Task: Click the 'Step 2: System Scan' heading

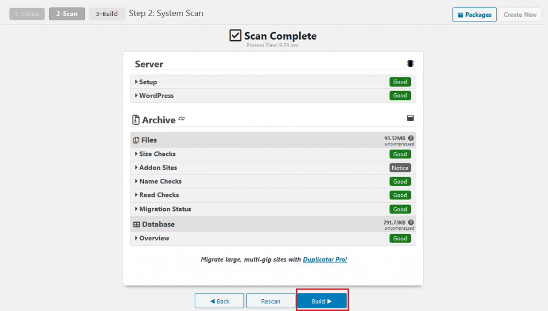Action: pos(166,13)
